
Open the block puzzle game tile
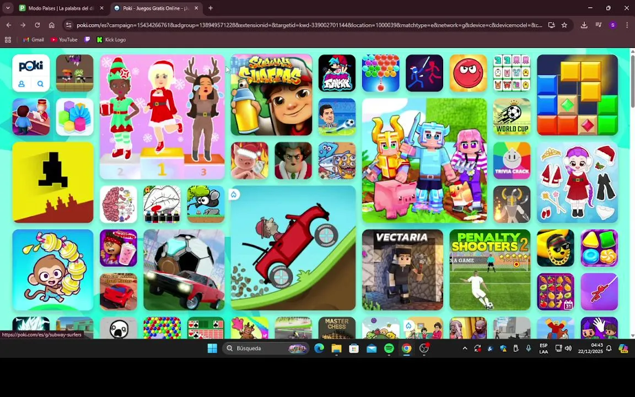coord(578,95)
